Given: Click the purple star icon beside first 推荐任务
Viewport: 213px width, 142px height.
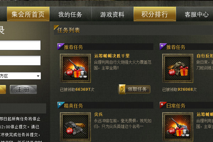Looking at the screenshot, I should coord(60,46).
